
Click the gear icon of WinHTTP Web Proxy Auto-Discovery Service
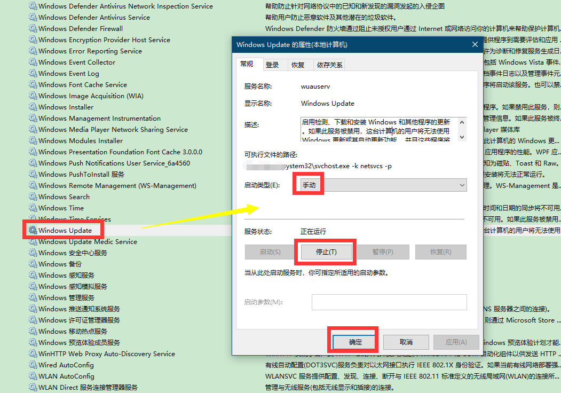(x=33, y=353)
